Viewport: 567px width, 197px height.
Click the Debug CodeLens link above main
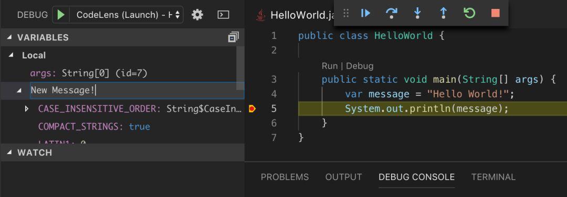pos(360,66)
